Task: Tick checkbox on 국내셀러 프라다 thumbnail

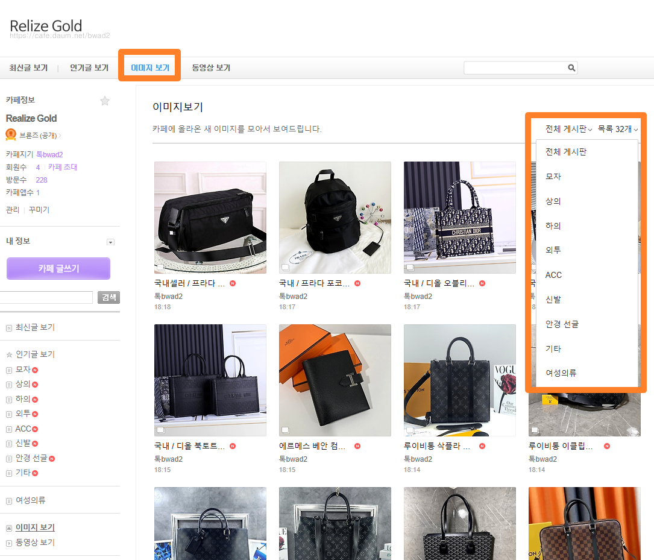Action: 160,267
